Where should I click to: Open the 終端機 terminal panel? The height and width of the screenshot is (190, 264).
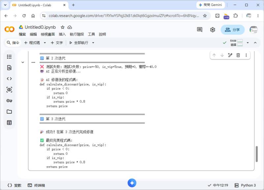pos(36,185)
